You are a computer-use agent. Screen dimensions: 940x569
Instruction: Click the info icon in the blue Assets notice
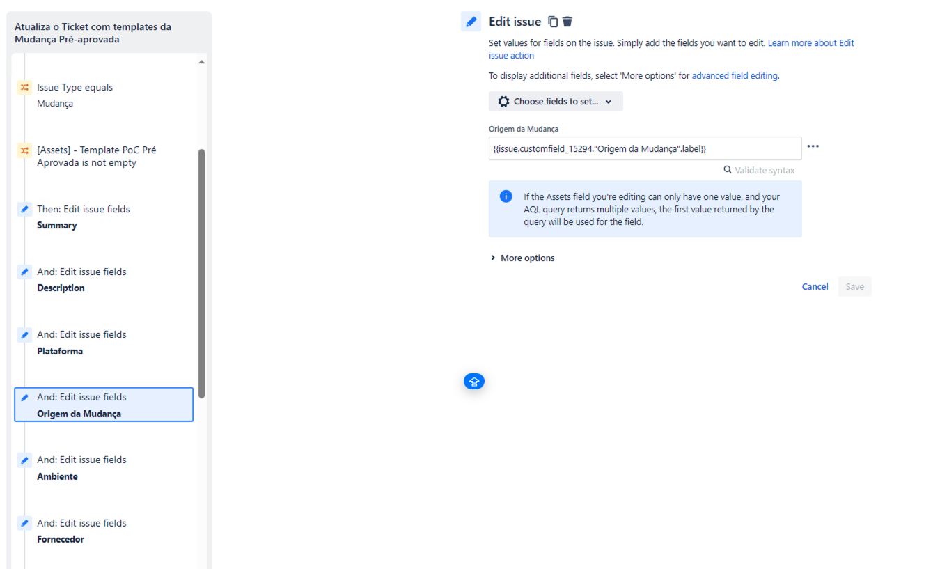(x=506, y=196)
